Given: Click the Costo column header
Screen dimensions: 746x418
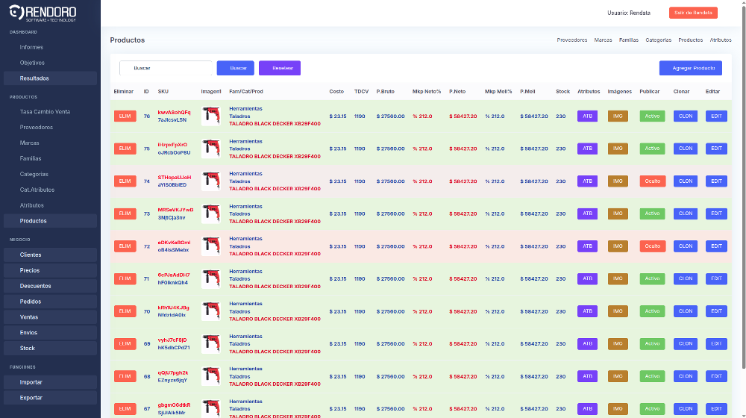Looking at the screenshot, I should click(x=336, y=91).
